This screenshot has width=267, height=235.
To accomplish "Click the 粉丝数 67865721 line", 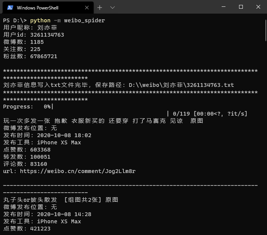I will click(x=30, y=56).
